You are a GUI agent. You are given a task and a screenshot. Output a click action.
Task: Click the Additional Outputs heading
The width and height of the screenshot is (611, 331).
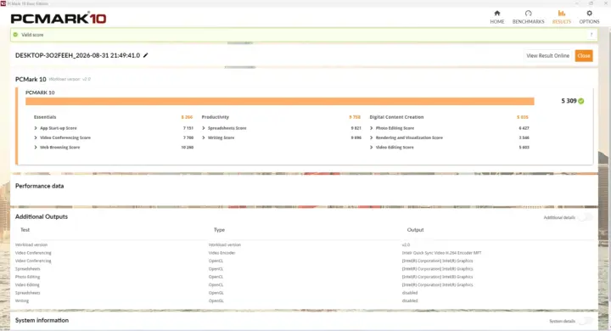click(x=42, y=216)
